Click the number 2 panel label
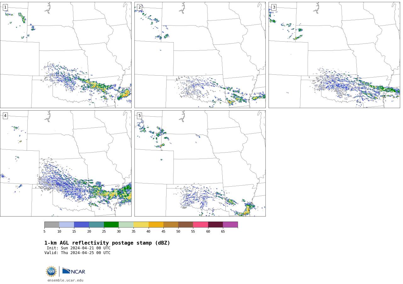 (139, 7)
